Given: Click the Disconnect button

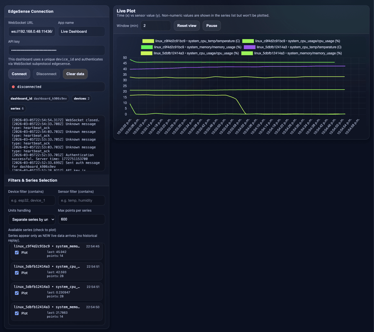Looking at the screenshot, I should pyautogui.click(x=46, y=74).
